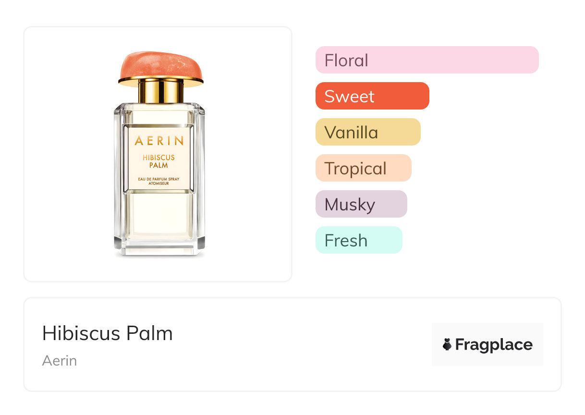Click the coral stone bottle cap
This screenshot has width=585, height=415.
[161, 66]
